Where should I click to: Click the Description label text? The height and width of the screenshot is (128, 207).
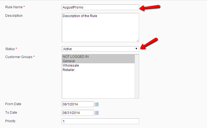coord(14,16)
